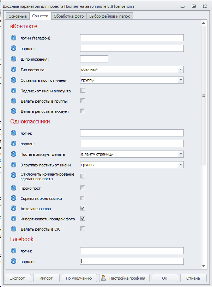
Task: Click help icon for 'Скрывать окно ссылки'
Action: click(14, 198)
